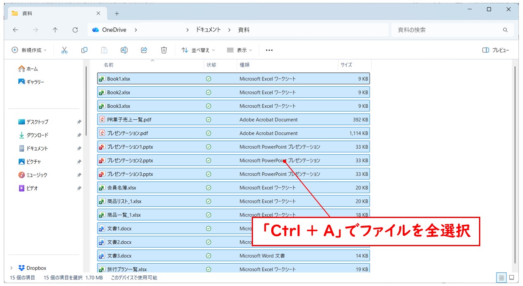Delete selected items using the trash icon

[x=164, y=50]
